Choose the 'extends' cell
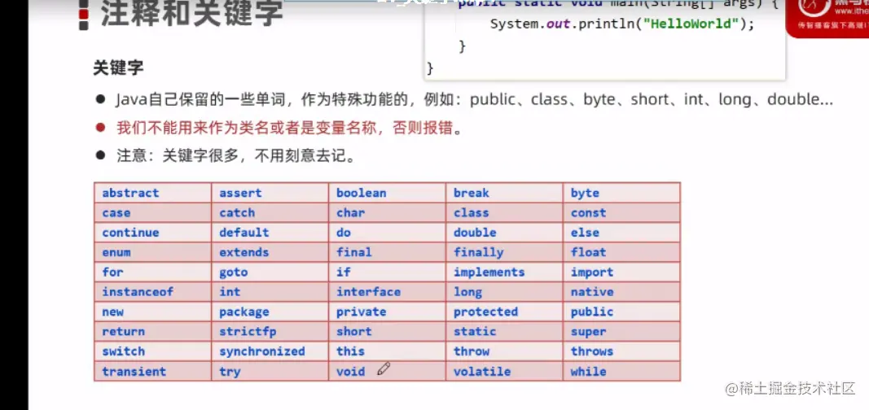This screenshot has width=869, height=410. coord(270,253)
